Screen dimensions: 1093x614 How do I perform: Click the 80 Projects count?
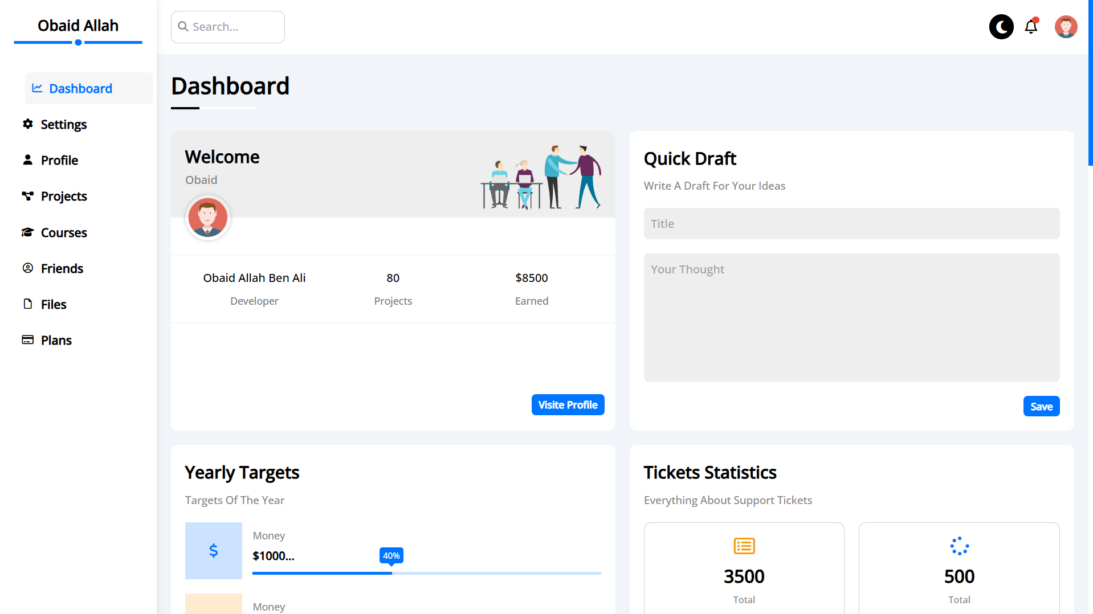[x=393, y=278]
